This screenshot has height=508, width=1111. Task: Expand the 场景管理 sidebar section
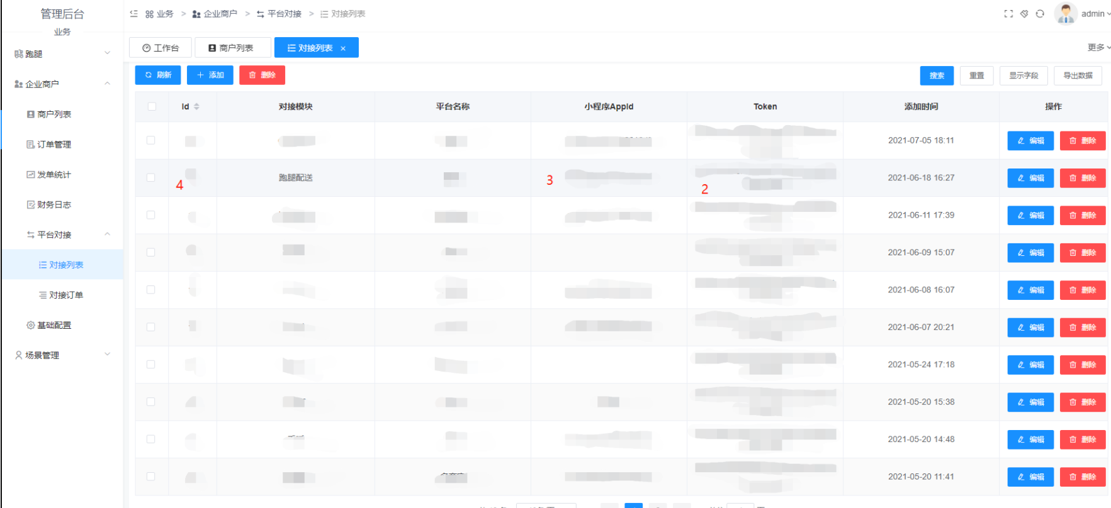coord(62,355)
